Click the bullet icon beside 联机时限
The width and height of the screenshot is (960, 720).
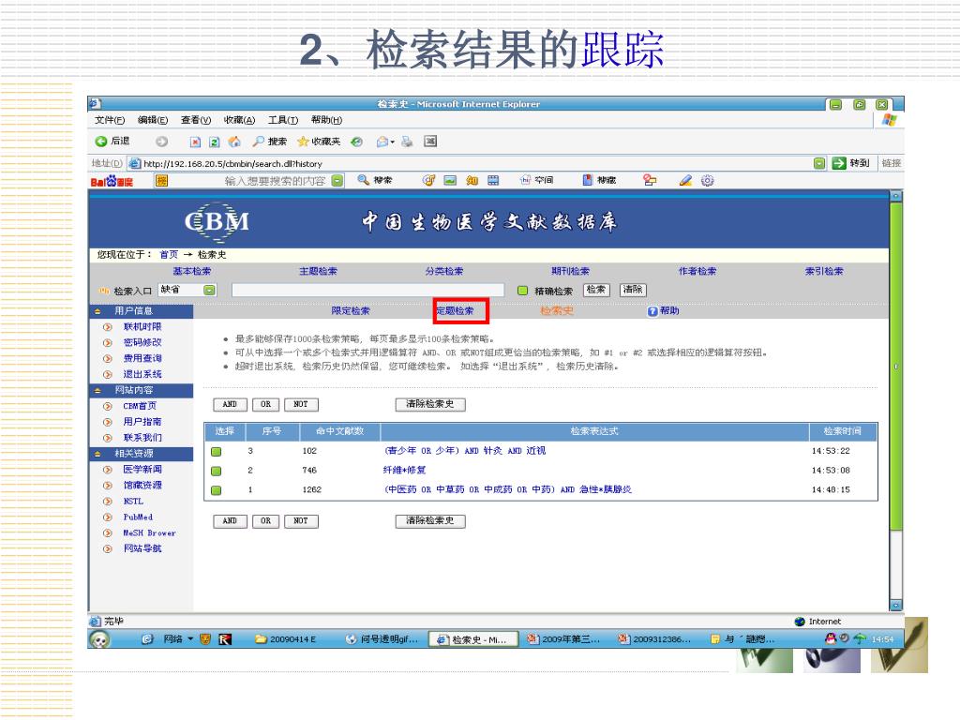pyautogui.click(x=108, y=327)
